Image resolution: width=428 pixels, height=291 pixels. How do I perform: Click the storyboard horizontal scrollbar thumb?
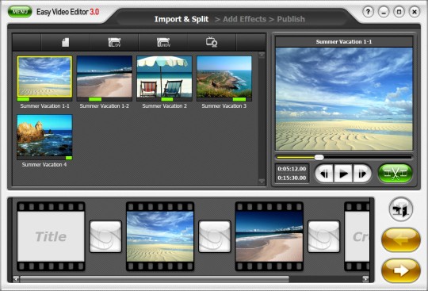(x=155, y=279)
